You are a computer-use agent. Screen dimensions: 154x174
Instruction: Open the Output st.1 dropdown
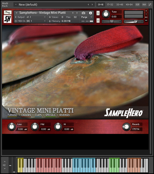45,17
